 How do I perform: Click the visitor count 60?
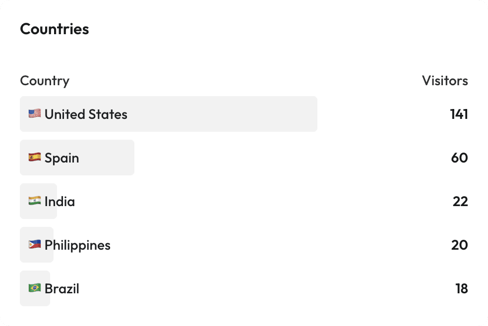click(x=459, y=158)
